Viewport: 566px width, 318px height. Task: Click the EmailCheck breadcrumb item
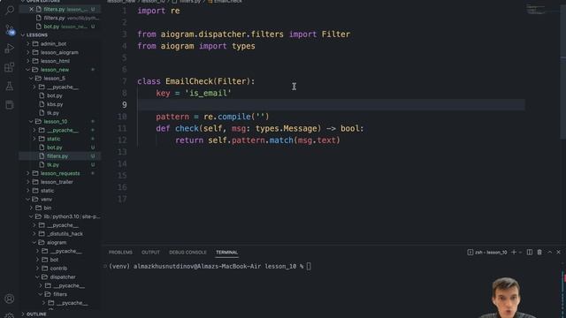click(227, 2)
